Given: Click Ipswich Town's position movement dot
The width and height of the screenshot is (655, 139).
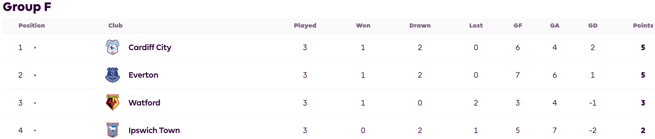Looking at the screenshot, I should (x=35, y=130).
